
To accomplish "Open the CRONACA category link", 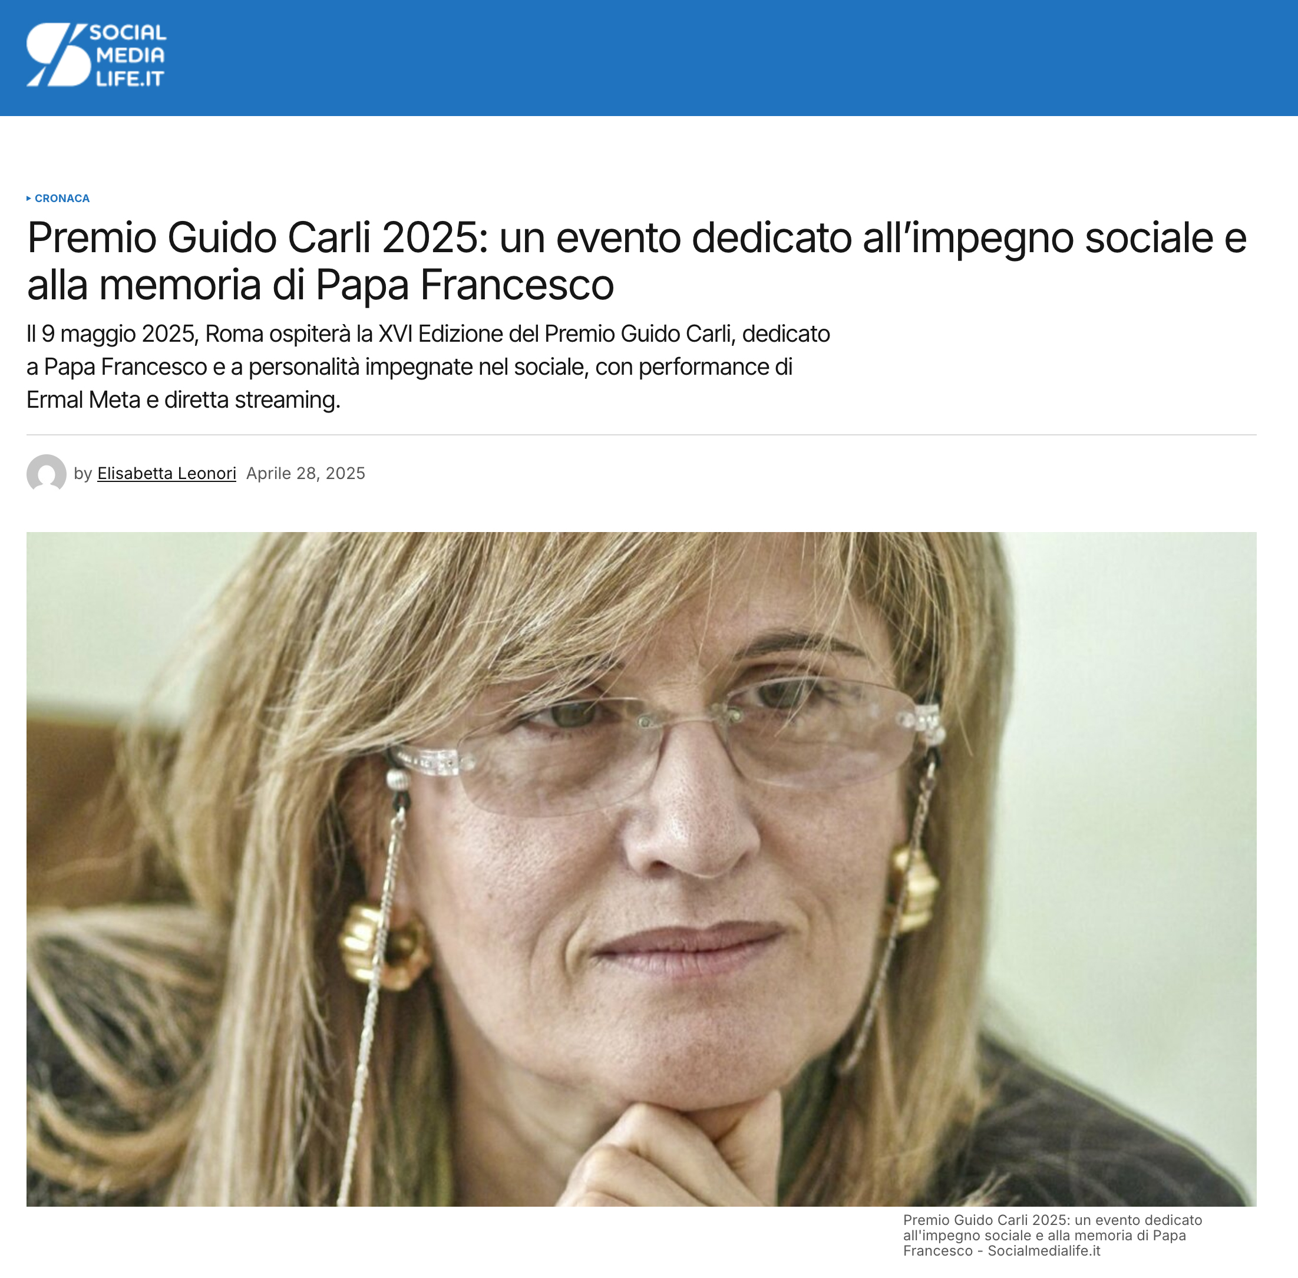I will 62,198.
